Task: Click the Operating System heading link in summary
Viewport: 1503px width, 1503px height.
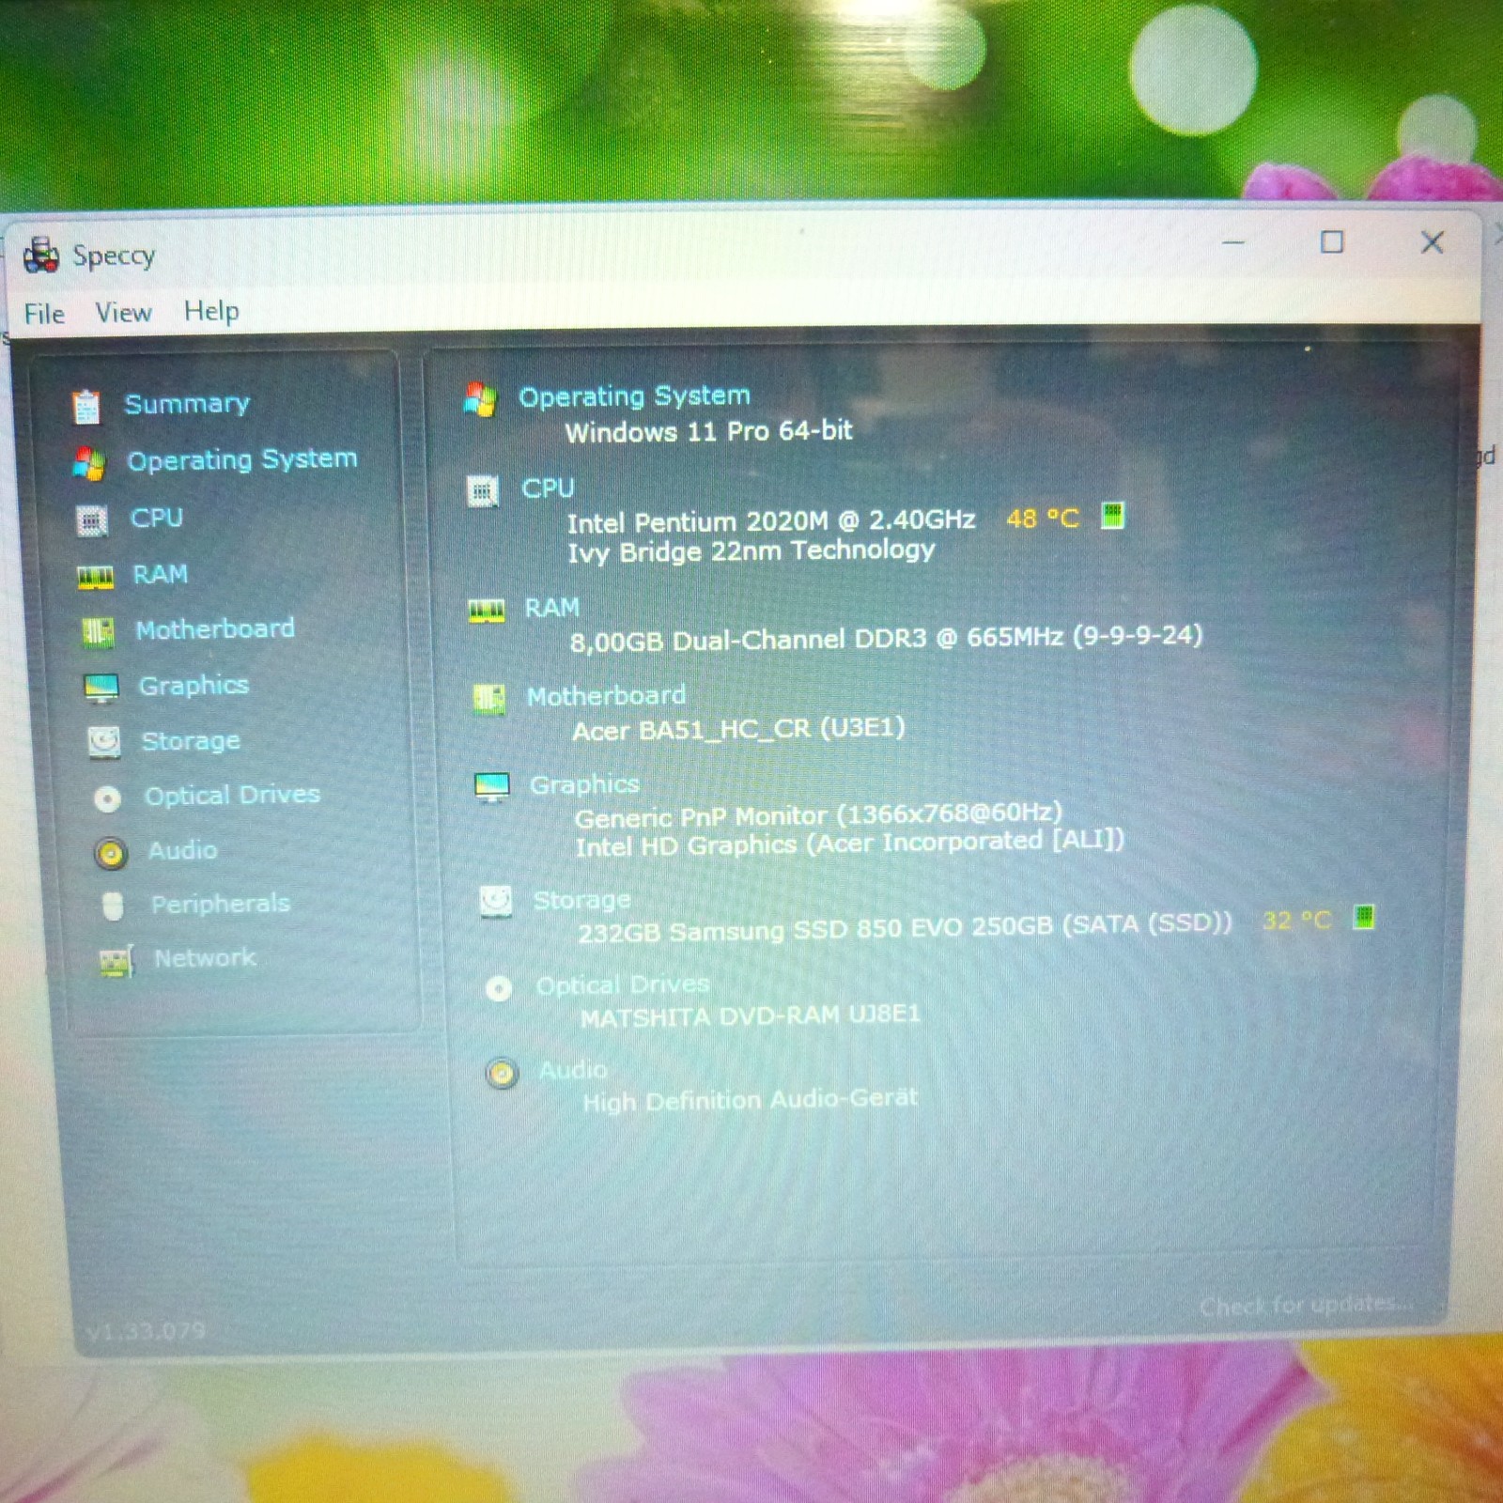Action: [x=635, y=396]
